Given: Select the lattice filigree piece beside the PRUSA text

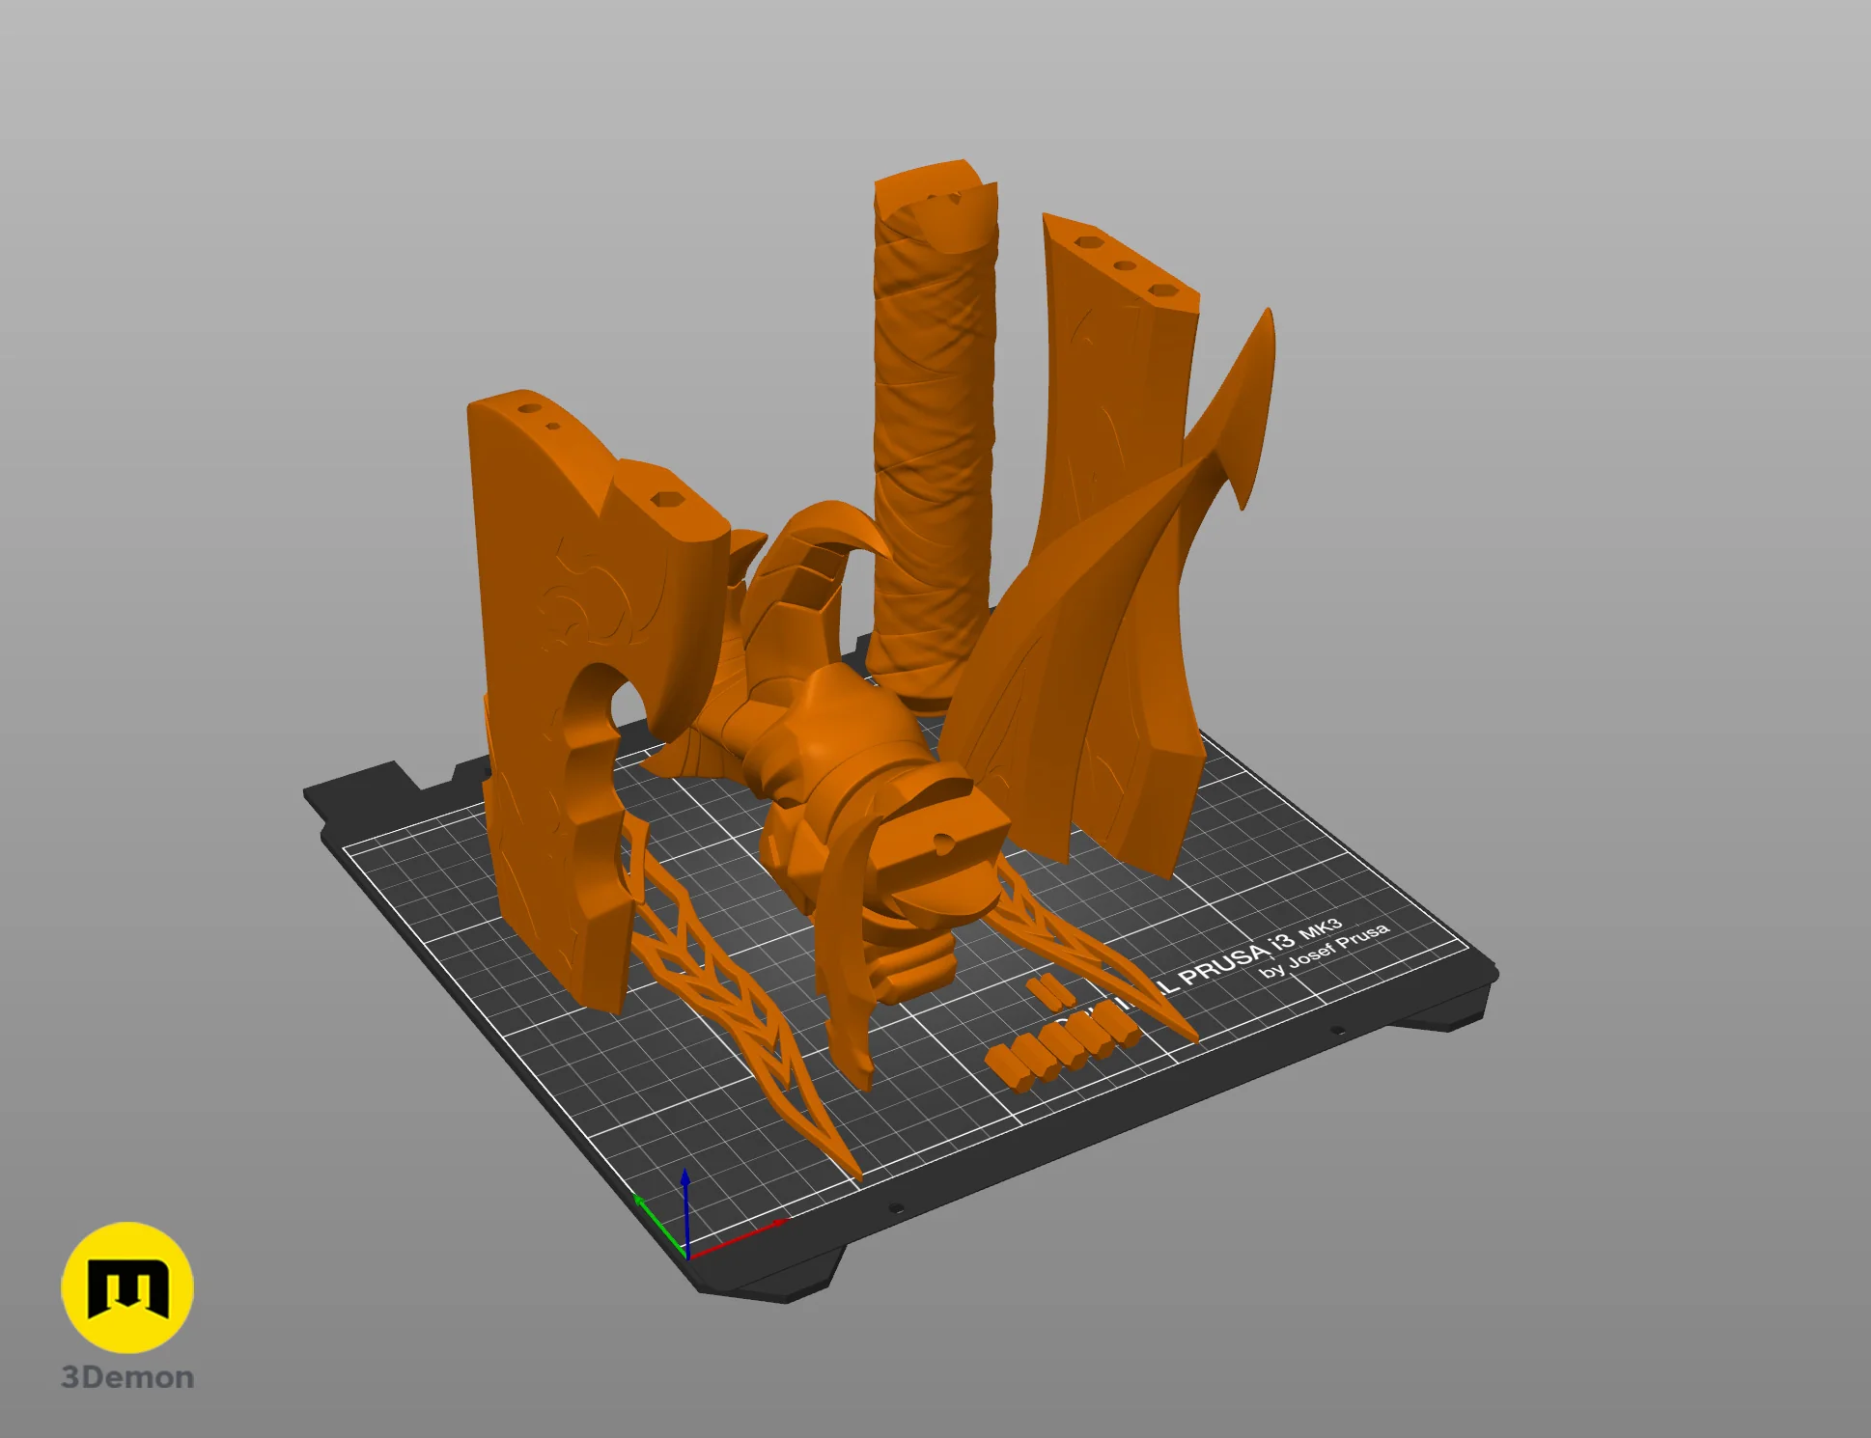Looking at the screenshot, I should (1091, 951).
